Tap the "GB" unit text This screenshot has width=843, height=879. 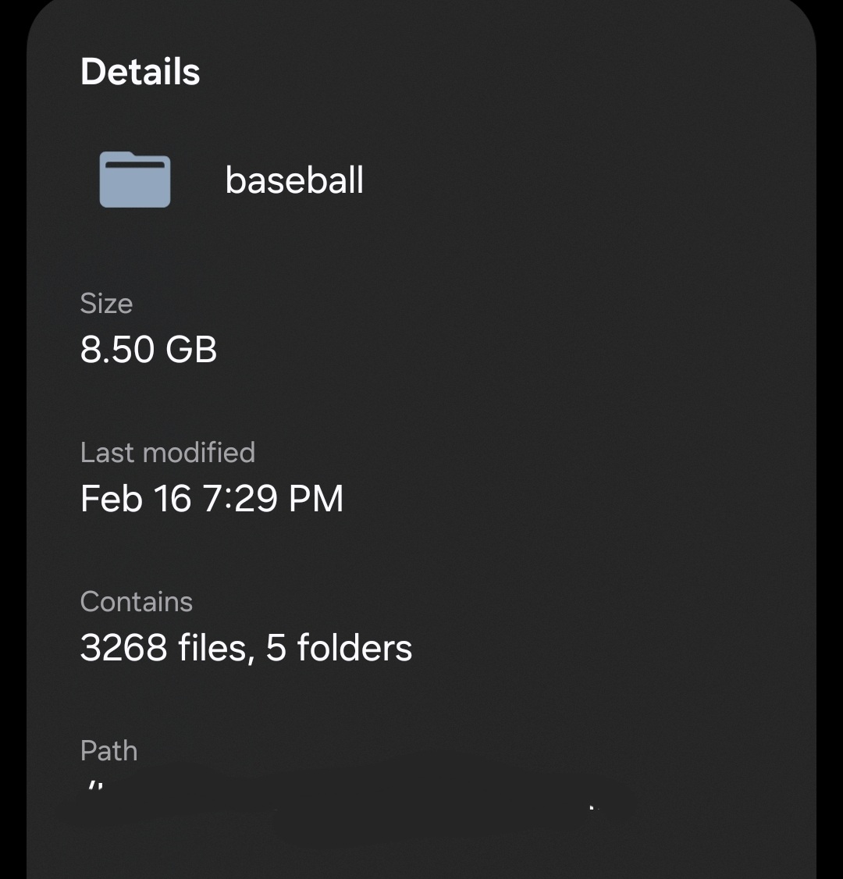click(191, 349)
